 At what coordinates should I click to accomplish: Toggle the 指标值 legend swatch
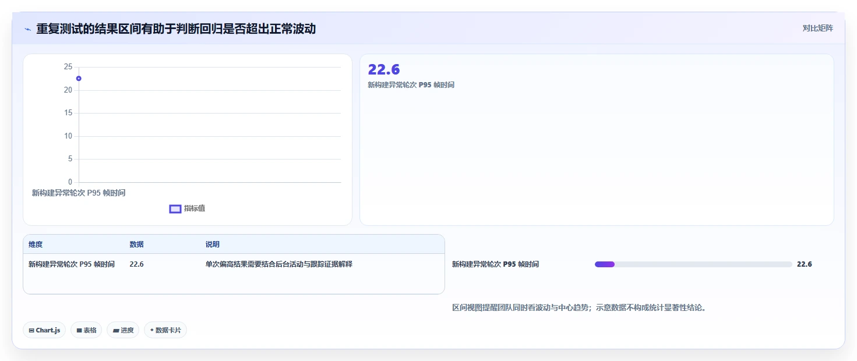pyautogui.click(x=175, y=209)
